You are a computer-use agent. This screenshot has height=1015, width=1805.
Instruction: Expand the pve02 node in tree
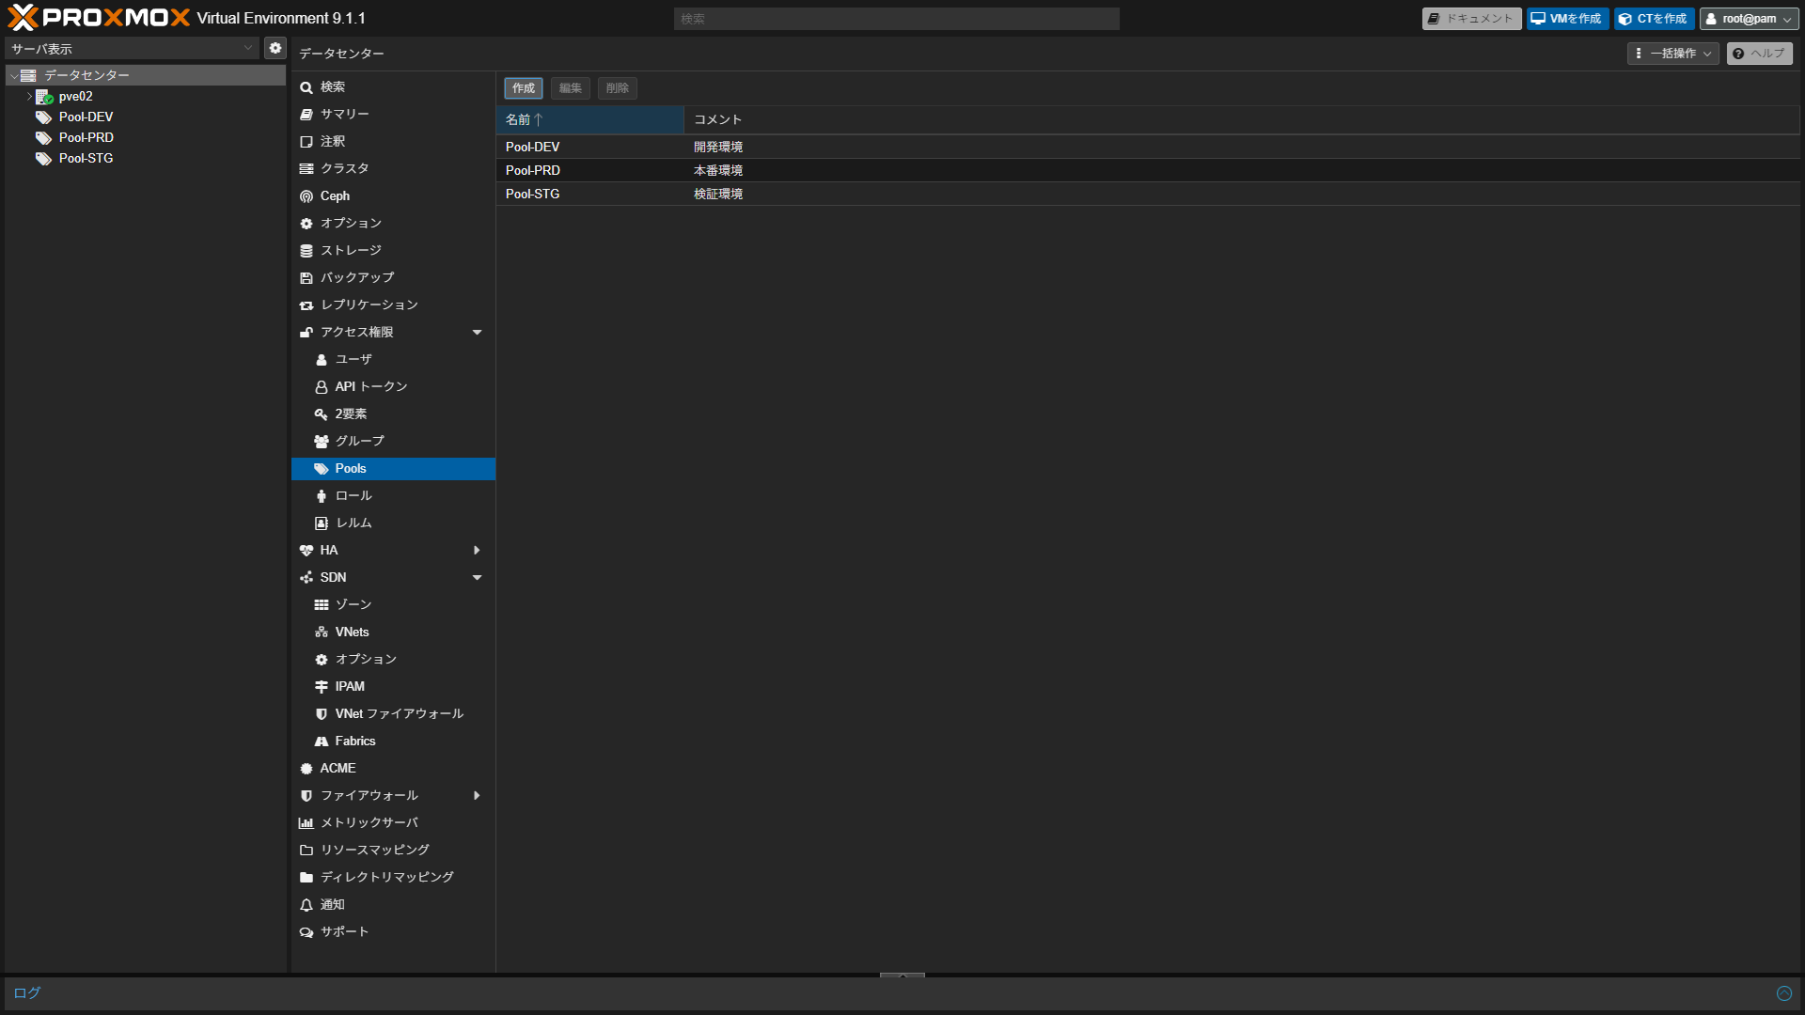point(29,97)
